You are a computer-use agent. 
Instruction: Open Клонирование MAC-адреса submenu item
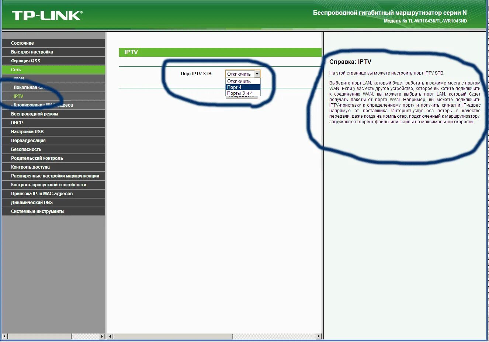click(53, 105)
